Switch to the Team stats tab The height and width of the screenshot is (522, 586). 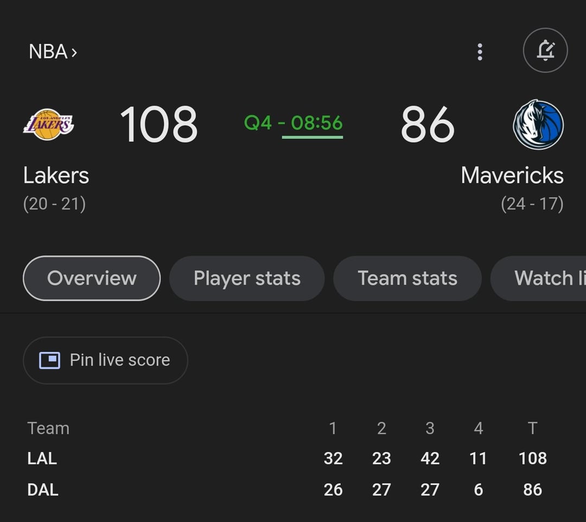[407, 278]
